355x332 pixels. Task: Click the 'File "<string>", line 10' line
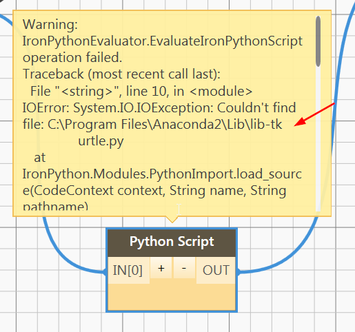click(x=141, y=92)
